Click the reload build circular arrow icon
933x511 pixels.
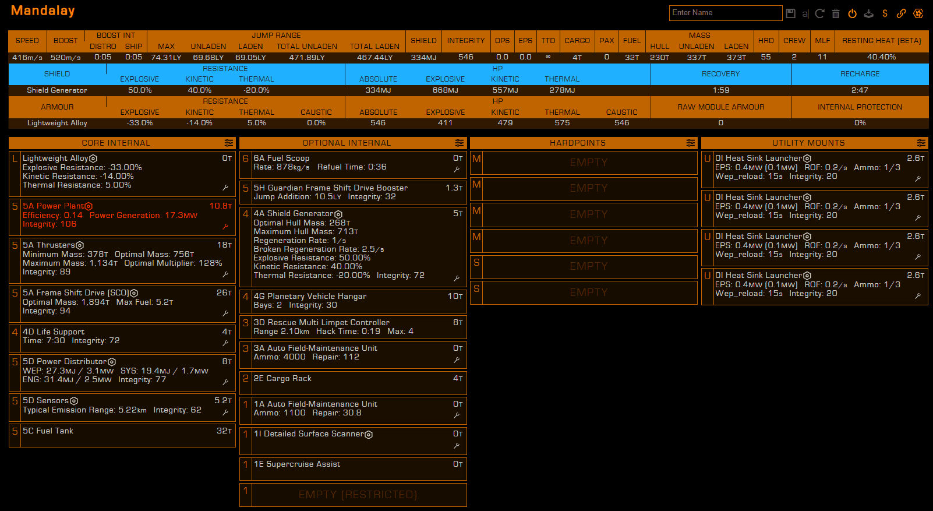tap(820, 13)
